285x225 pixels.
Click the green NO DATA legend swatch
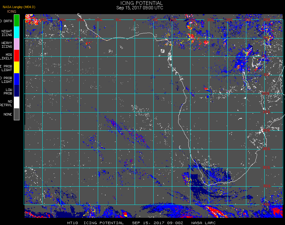[16, 20]
